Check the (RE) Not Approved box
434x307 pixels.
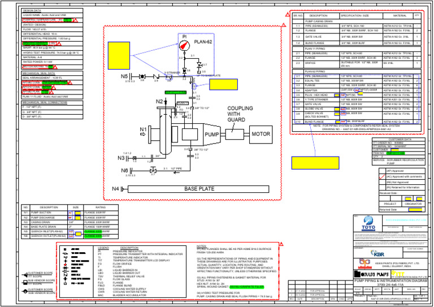click(382, 182)
